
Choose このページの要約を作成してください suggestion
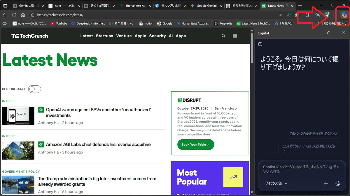pyautogui.click(x=314, y=134)
